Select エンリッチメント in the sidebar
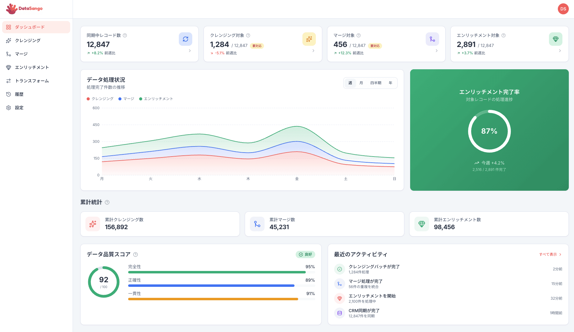Screen dimensions: 574x332 tap(32, 67)
